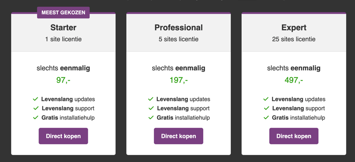
Task: Click the 5 sites licentie text
Action: 178,39
